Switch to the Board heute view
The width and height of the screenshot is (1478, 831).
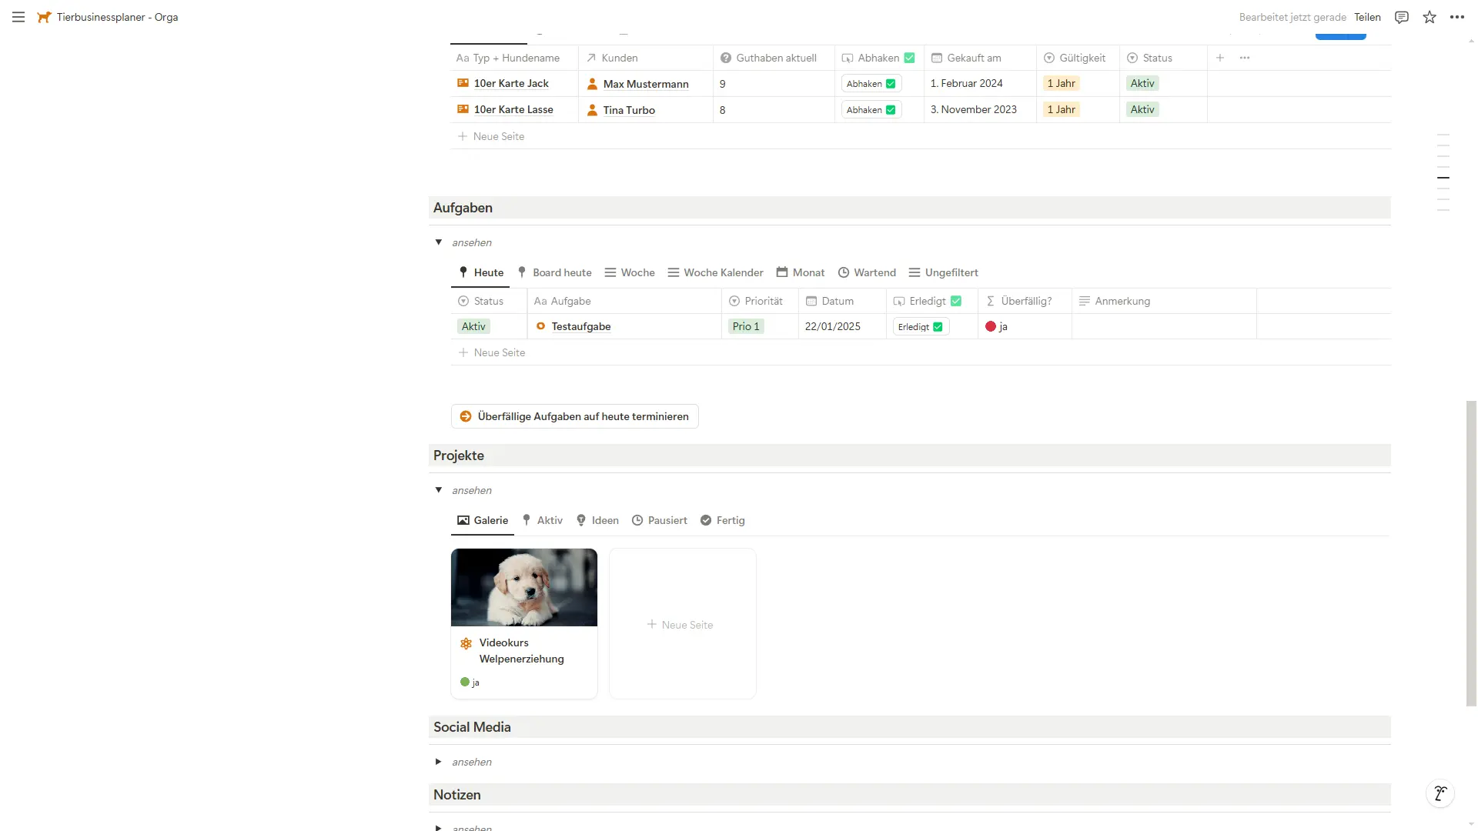(x=554, y=272)
